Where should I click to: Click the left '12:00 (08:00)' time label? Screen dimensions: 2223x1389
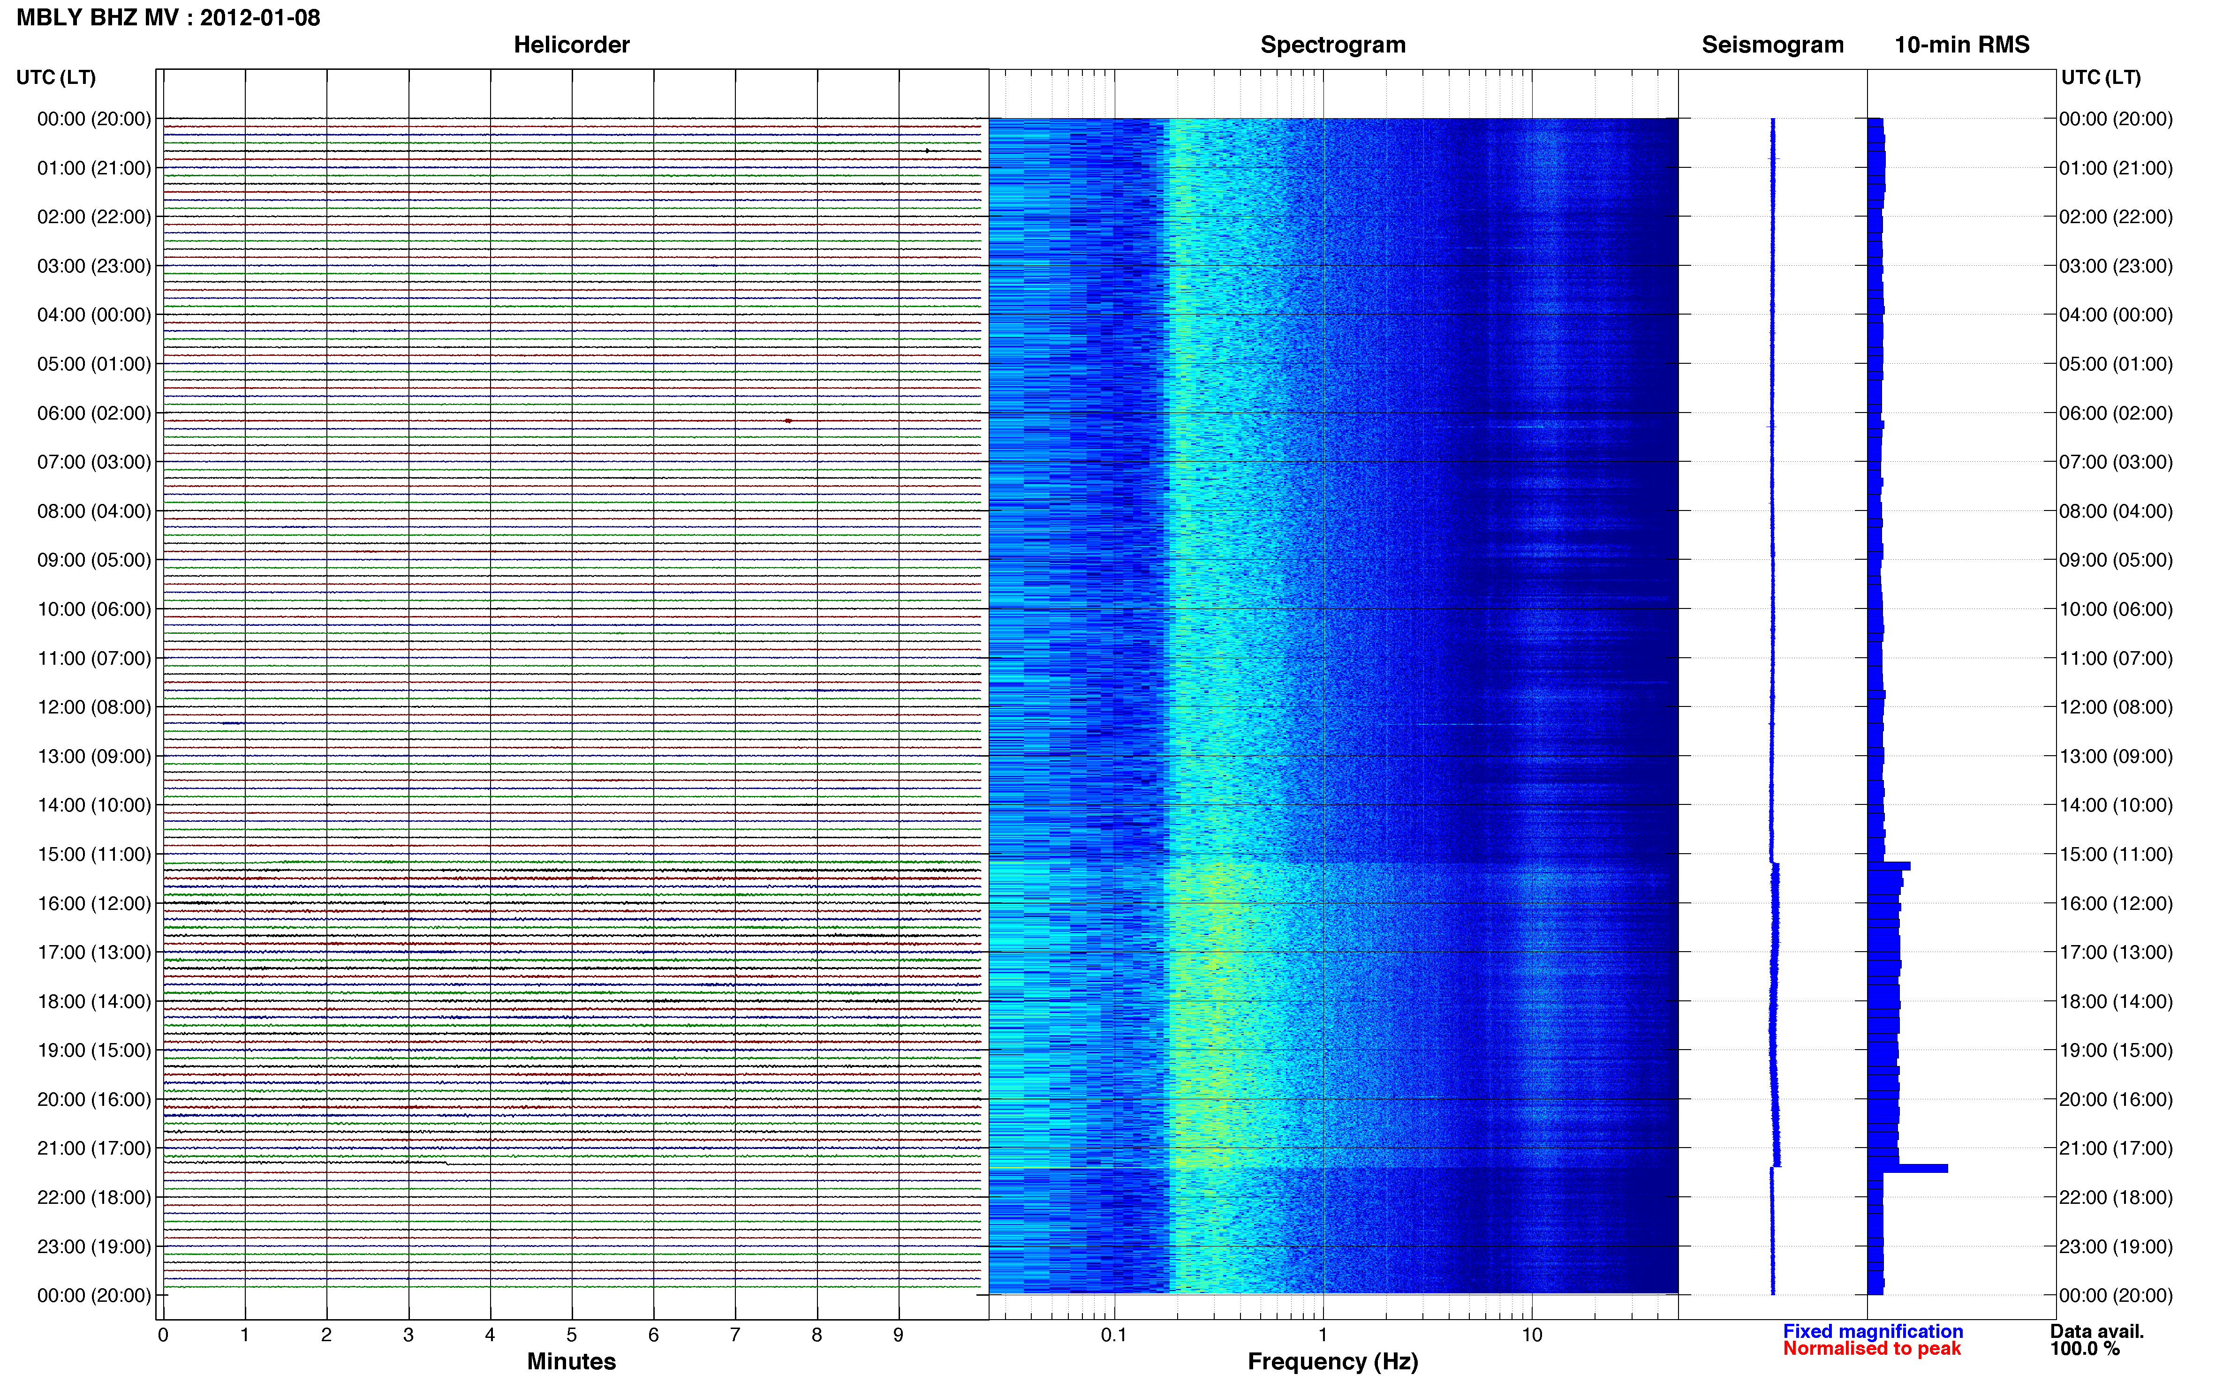pos(94,707)
